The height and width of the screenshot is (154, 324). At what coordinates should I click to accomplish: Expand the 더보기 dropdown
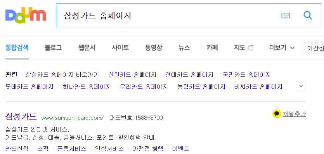pos(282,48)
